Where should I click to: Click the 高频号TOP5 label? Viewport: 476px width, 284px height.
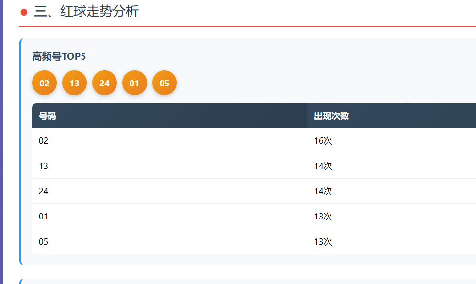(x=59, y=57)
